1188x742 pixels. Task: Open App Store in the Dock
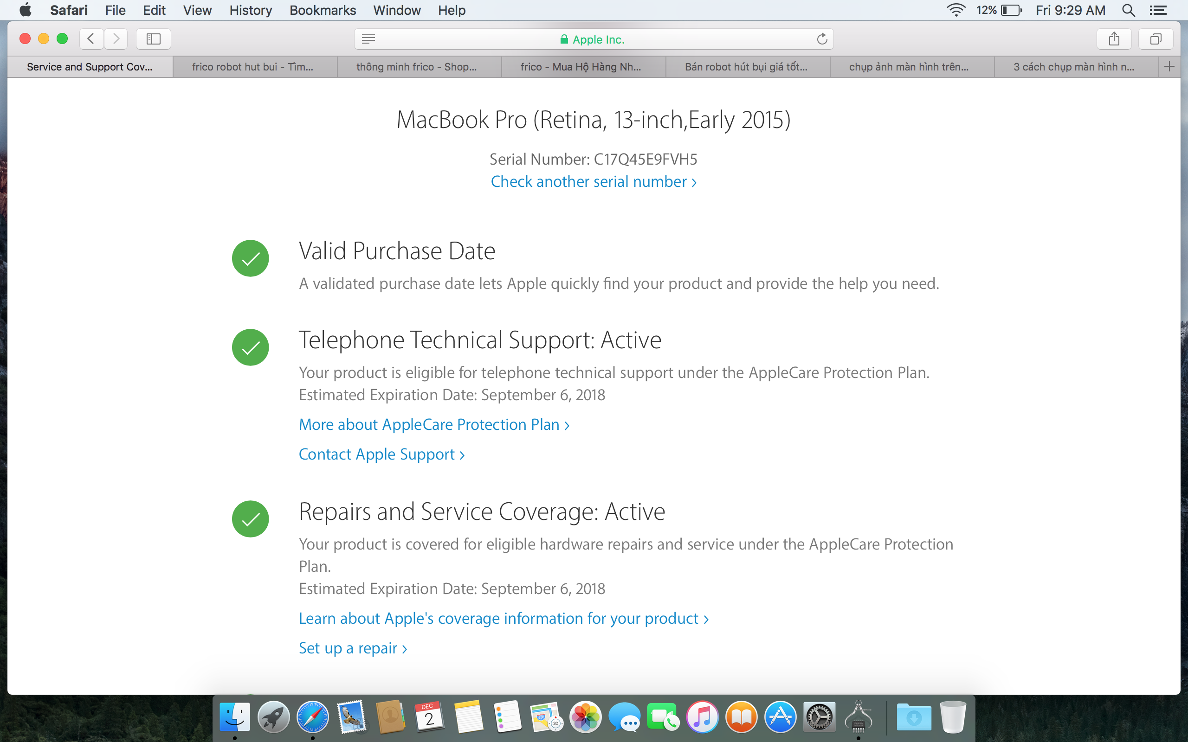point(780,717)
